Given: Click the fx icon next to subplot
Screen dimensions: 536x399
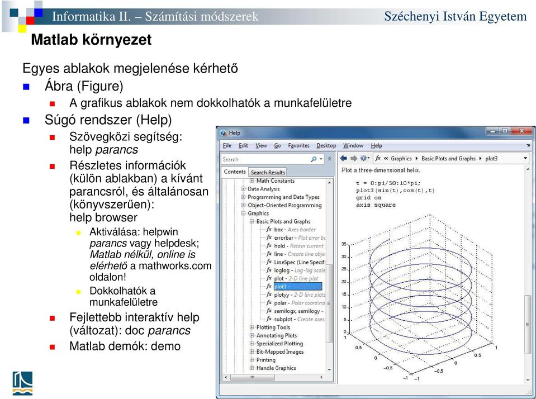Looking at the screenshot, I should pos(269,319).
